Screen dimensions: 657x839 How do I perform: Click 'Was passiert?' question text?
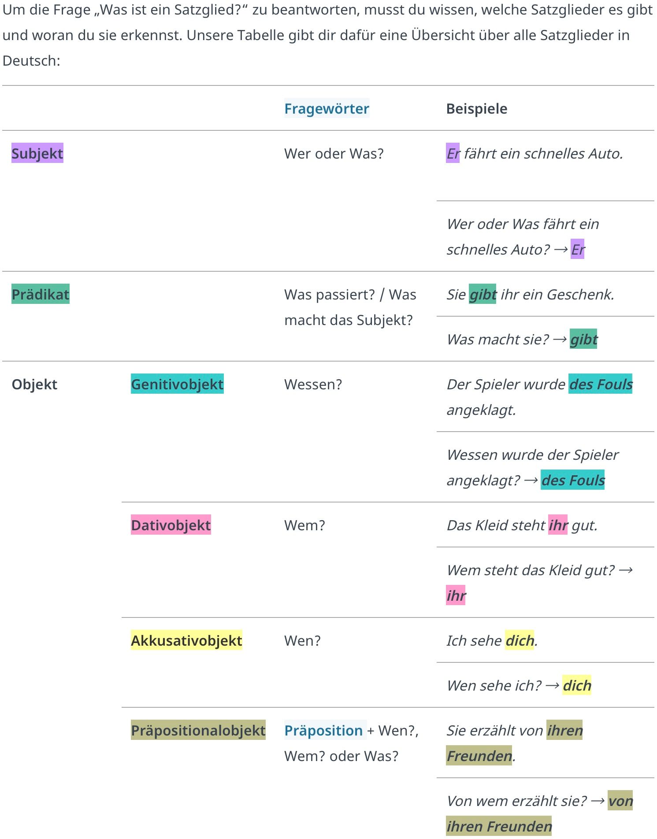click(330, 294)
